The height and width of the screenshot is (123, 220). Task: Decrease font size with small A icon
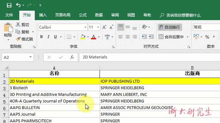point(112,27)
